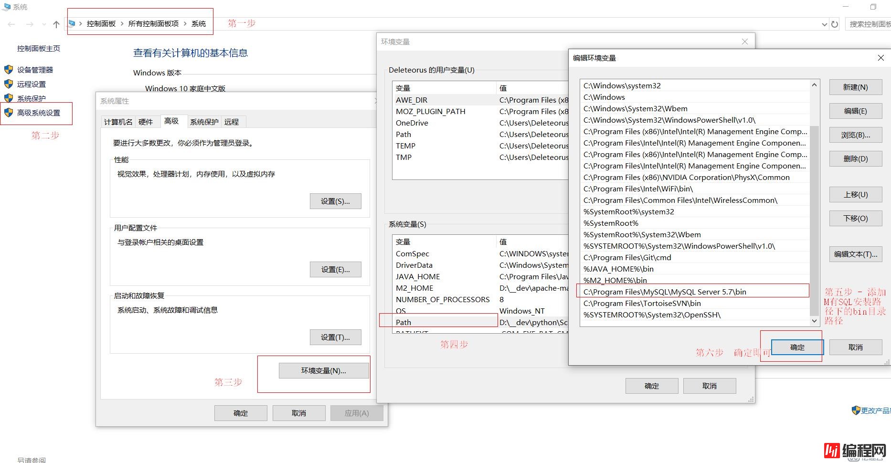Click the 系统 window icon in the title bar
Image resolution: width=891 pixels, height=463 pixels.
7,7
